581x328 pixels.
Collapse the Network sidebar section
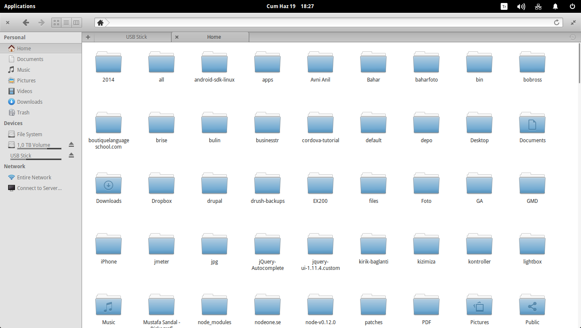click(15, 166)
